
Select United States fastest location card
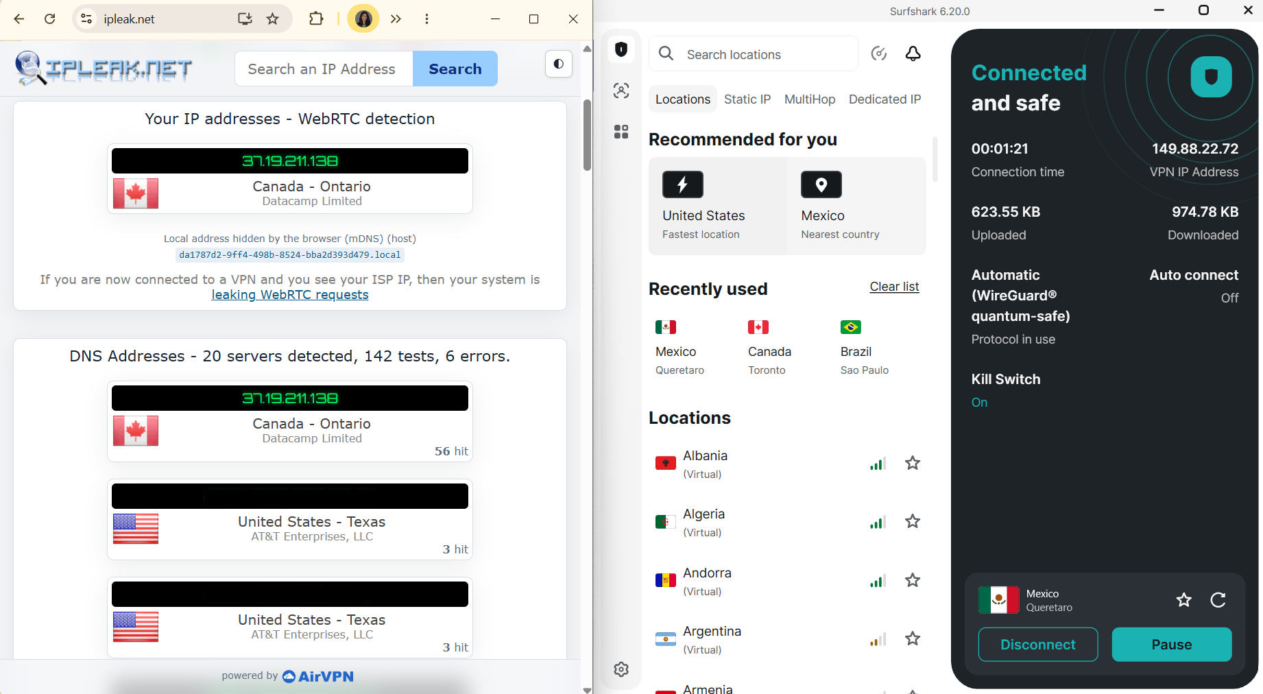point(718,206)
